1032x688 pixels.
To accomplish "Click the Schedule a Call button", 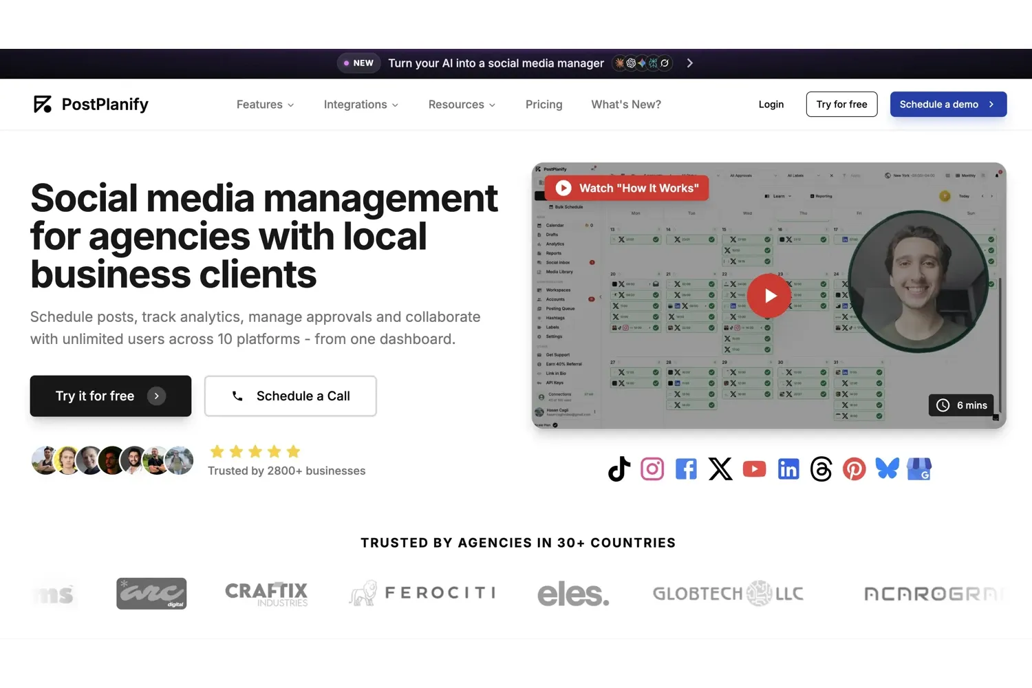I will click(290, 396).
